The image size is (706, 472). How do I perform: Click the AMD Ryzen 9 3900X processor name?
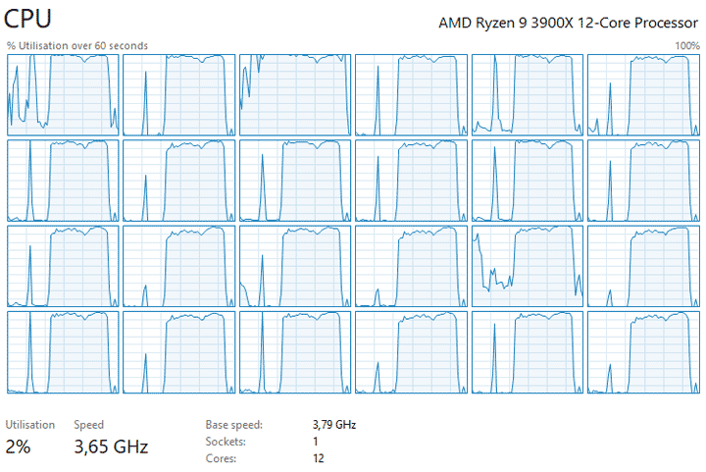pyautogui.click(x=569, y=23)
